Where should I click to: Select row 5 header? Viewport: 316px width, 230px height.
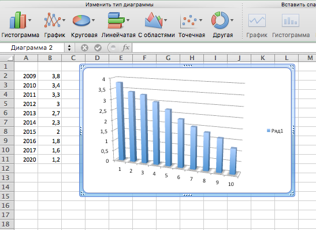pos(6,104)
